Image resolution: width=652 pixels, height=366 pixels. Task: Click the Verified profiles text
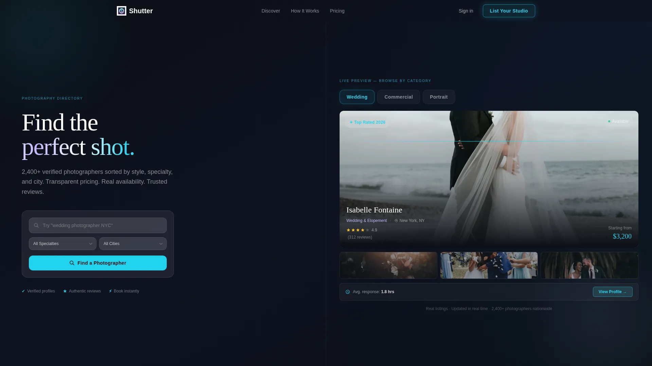point(41,291)
